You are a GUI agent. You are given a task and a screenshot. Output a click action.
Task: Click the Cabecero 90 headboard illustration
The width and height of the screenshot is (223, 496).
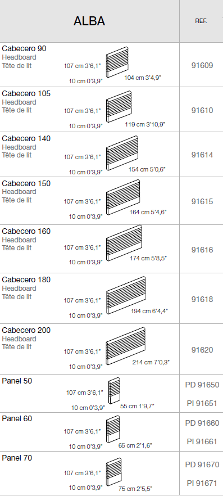pos(117,62)
